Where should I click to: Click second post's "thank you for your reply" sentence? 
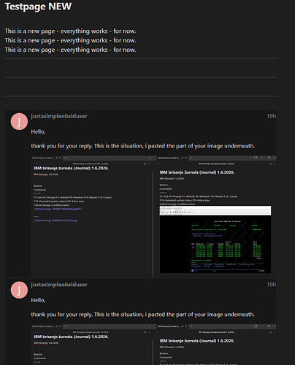[x=142, y=315]
